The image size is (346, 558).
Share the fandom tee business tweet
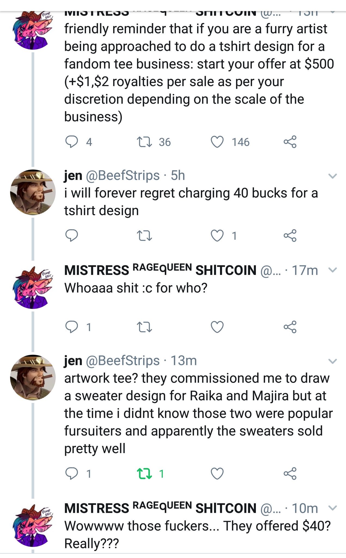point(290,142)
